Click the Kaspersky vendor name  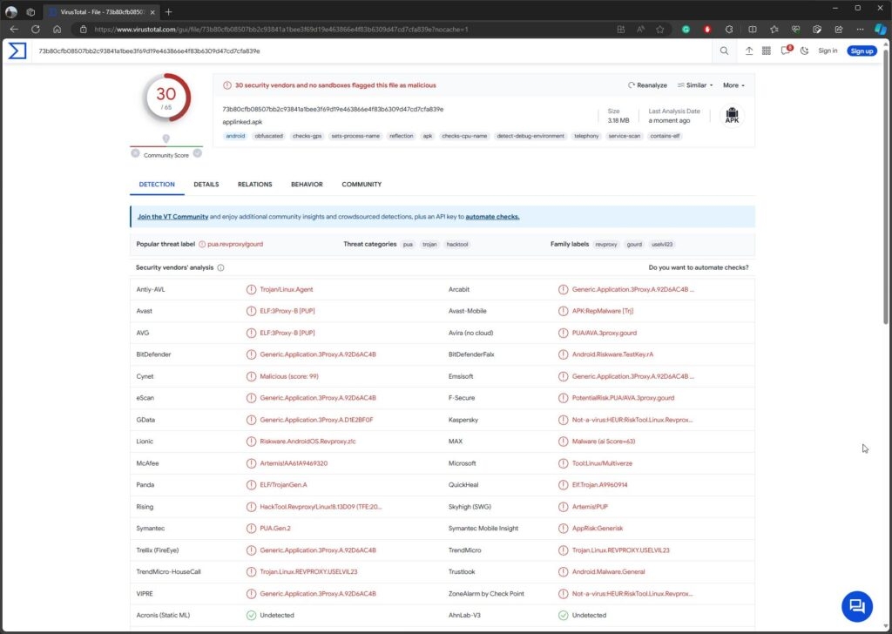pos(463,421)
